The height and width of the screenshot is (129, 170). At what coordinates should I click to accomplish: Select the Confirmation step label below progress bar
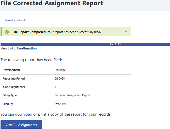(27, 48)
